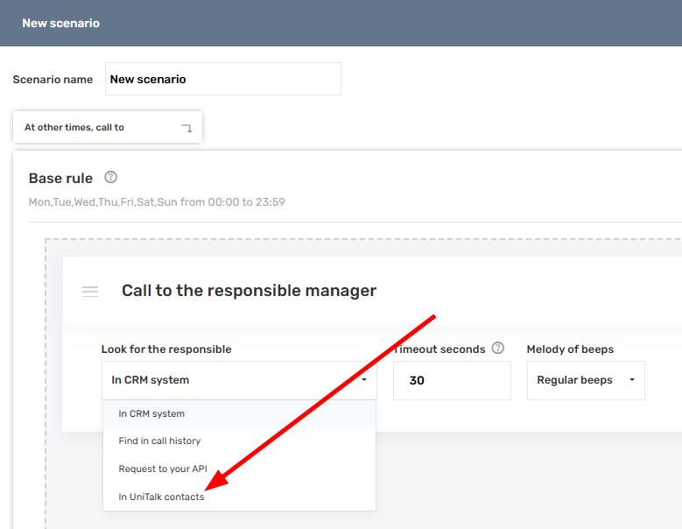The height and width of the screenshot is (529, 682).
Task: Click the "New scenario" header title
Action: (60, 23)
